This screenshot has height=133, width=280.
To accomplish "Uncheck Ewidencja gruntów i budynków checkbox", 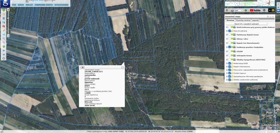I will click(x=230, y=47).
